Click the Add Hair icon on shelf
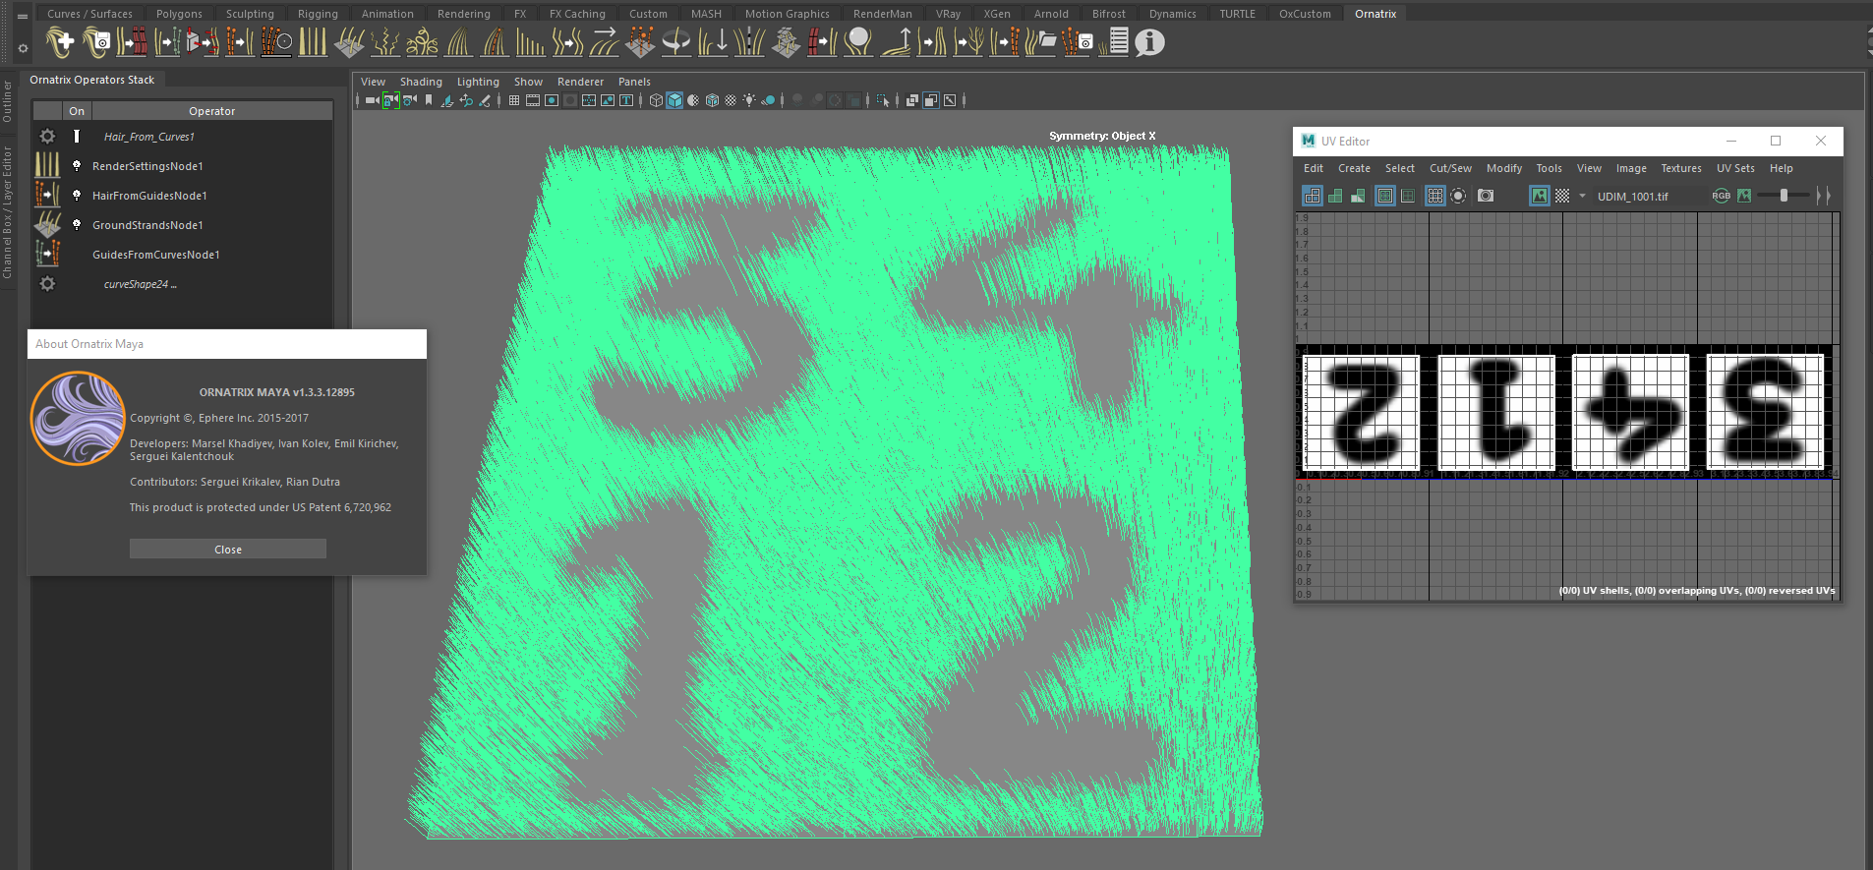This screenshot has height=870, width=1873. pyautogui.click(x=60, y=42)
